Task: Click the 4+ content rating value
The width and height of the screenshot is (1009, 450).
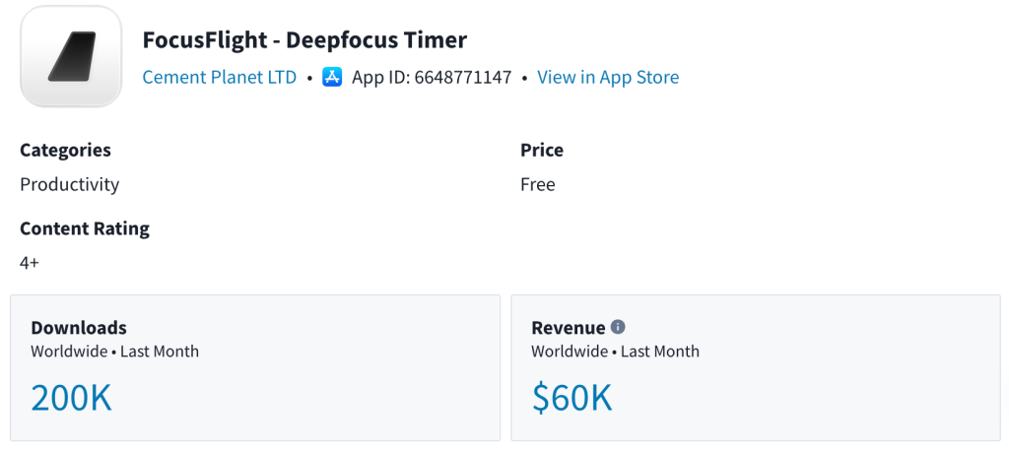Action: click(30, 263)
